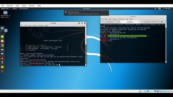173x97 pixels.
Task: Open VirtualBox File menu
Action: [x=3, y=6]
